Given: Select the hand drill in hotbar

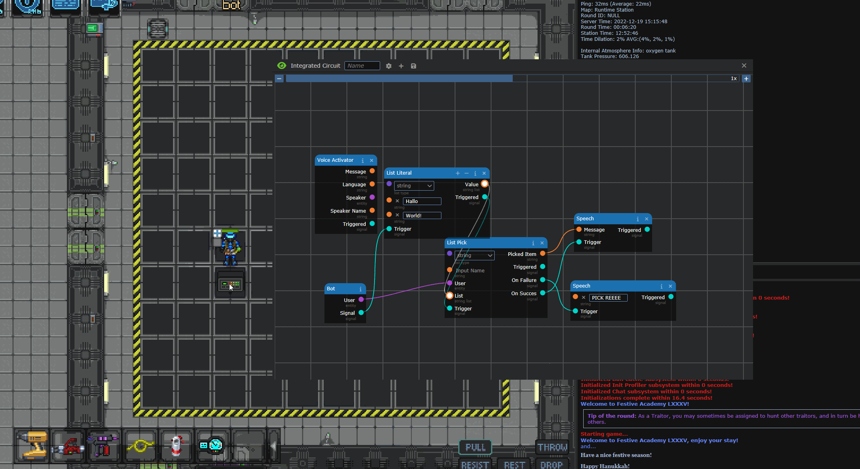Looking at the screenshot, I should point(32,445).
